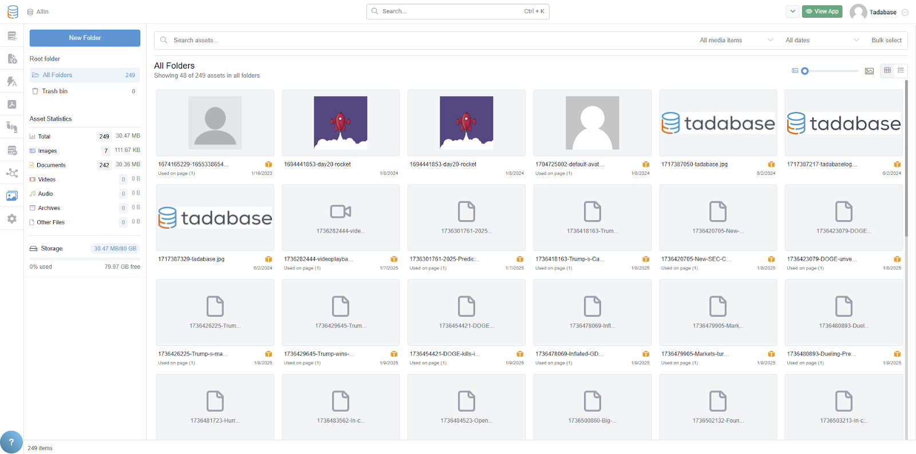Click the thumbnail size slider track
Viewport: 916px width, 454px height.
pos(831,71)
